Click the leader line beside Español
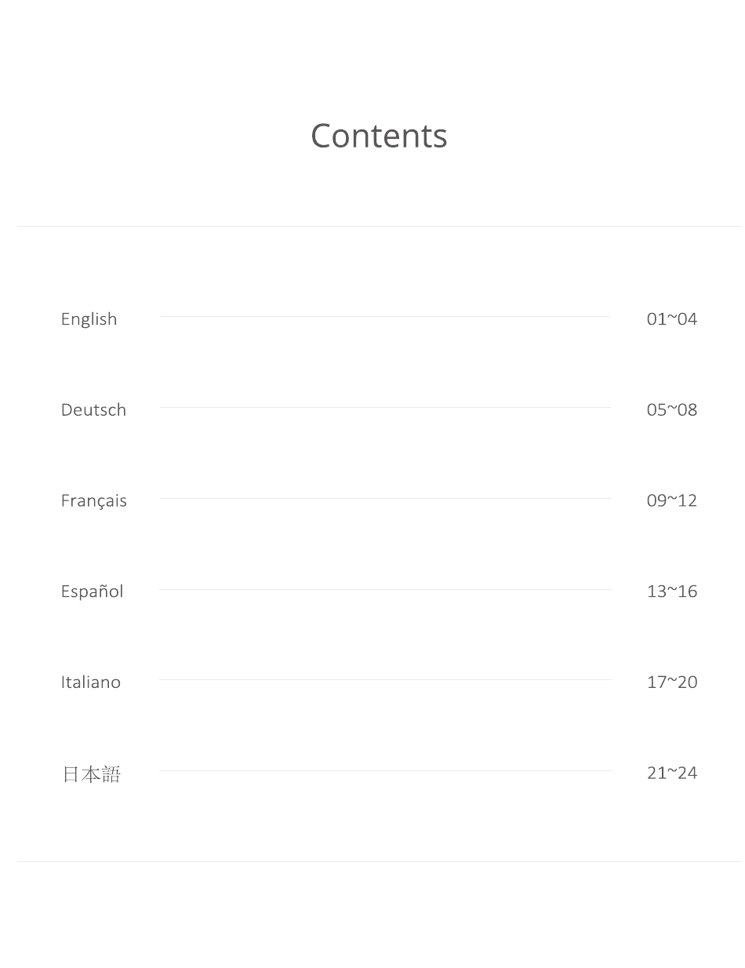Screen dimensions: 745x968 click(x=385, y=589)
